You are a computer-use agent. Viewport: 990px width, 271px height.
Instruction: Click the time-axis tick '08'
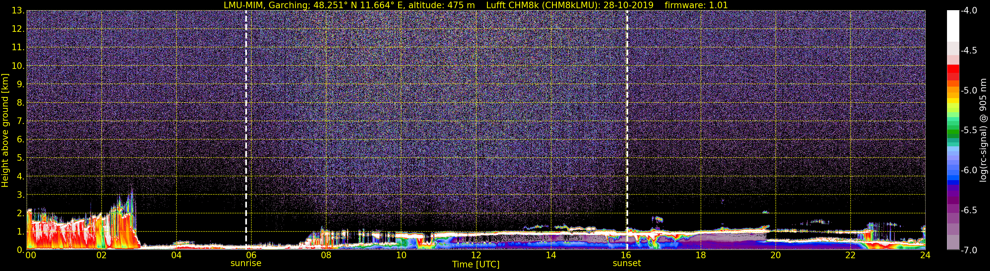(326, 255)
